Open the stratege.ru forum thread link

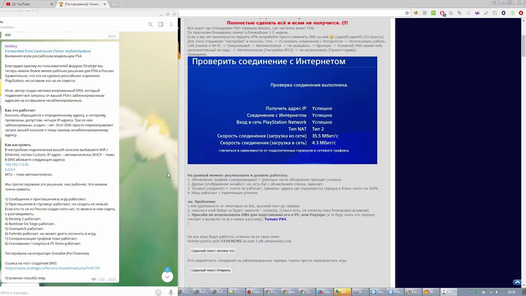pyautogui.click(x=52, y=268)
